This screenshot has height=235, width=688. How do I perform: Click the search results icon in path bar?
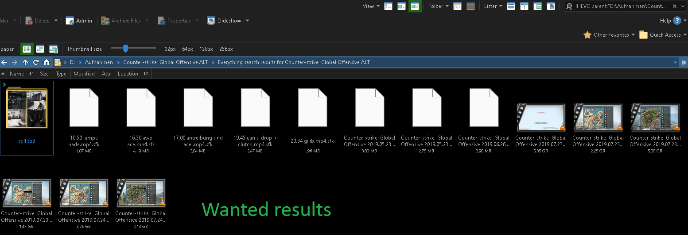point(58,62)
